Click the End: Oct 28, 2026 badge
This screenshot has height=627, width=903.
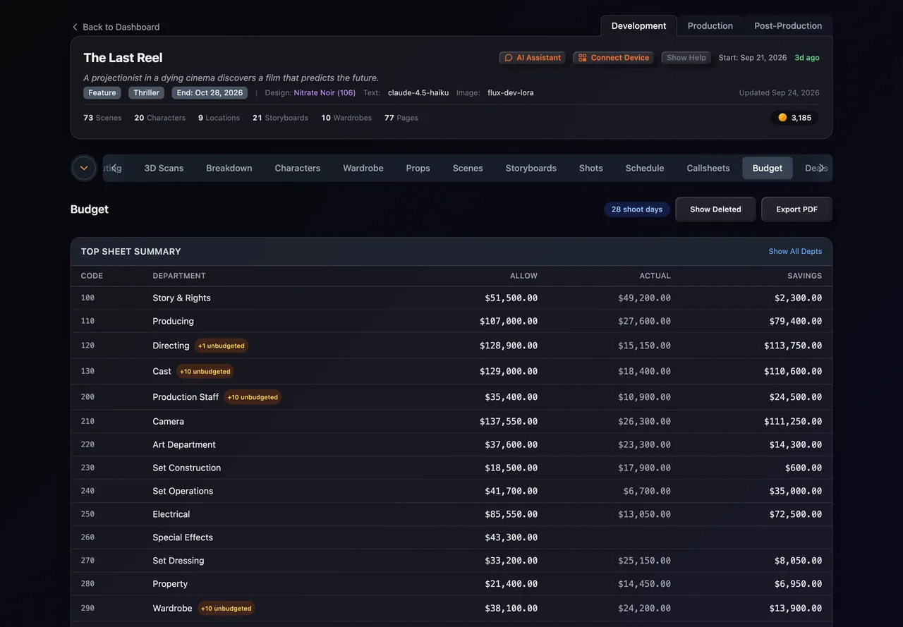tap(210, 93)
